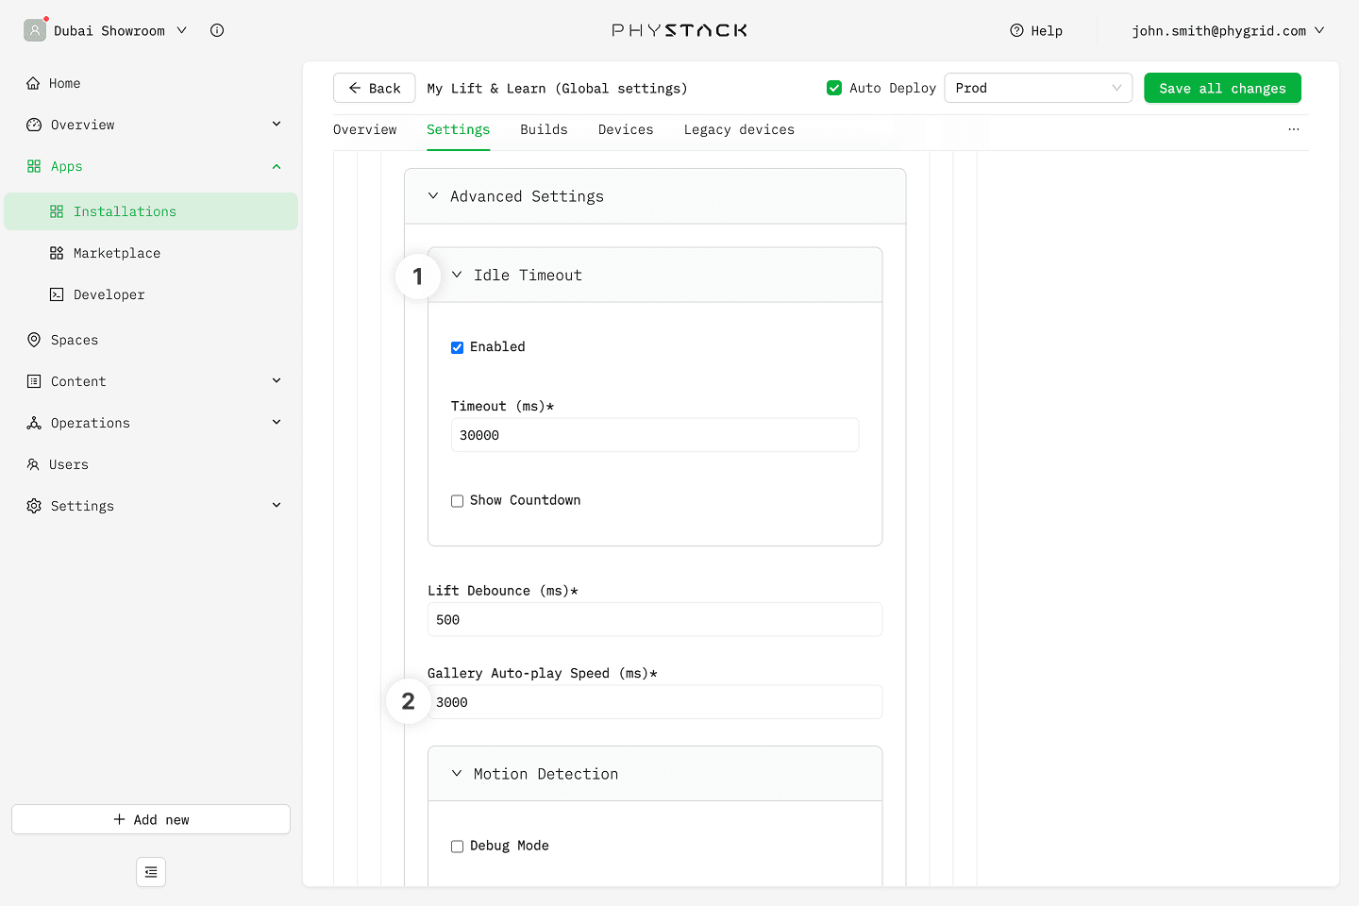
Task: Click the Home house icon in the sidebar
Action: coord(34,83)
